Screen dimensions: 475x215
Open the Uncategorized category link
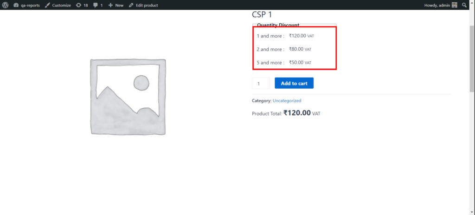click(x=287, y=101)
